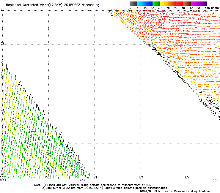Image resolution: width=220 pixels, height=193 pixels.
Task: Click the purple time stamp '7:36'
Action: [x=215, y=180]
